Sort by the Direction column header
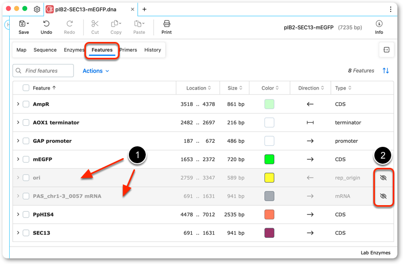The width and height of the screenshot is (403, 264). click(x=311, y=88)
